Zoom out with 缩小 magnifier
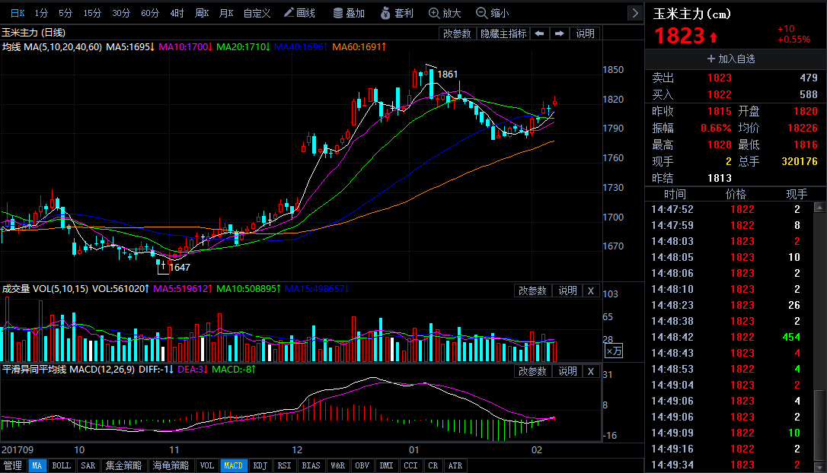The image size is (827, 473). pos(492,13)
